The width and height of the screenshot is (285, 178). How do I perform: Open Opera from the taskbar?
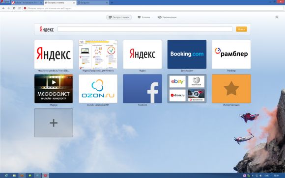(x=45, y=176)
